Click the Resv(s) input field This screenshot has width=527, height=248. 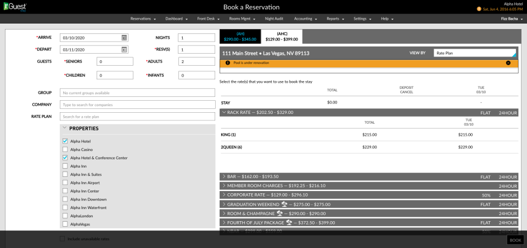(197, 50)
